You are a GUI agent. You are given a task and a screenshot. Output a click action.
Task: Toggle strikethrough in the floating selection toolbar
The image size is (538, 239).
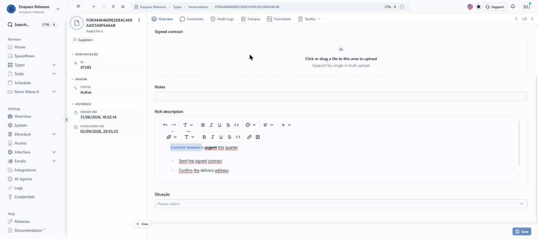[229, 137]
